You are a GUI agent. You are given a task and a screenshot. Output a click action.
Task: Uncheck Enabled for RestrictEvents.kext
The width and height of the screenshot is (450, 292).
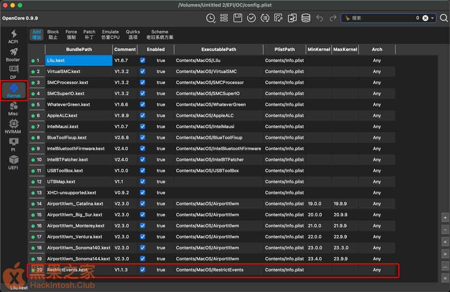click(142, 270)
